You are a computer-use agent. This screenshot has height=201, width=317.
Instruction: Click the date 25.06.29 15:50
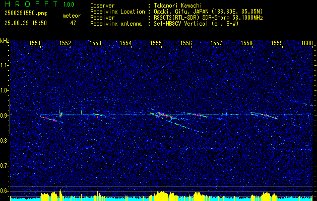26,23
